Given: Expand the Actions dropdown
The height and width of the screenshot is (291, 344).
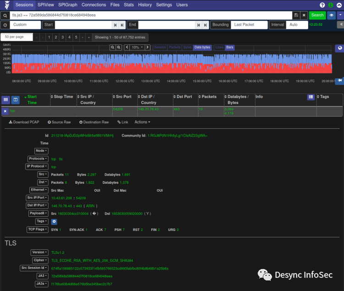Looking at the screenshot, I should 142,122.
